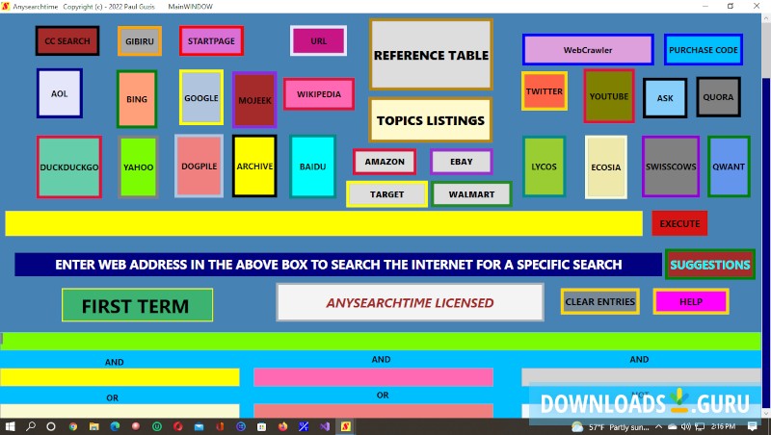Open the Mail app on taskbar
The image size is (771, 435).
point(199,426)
